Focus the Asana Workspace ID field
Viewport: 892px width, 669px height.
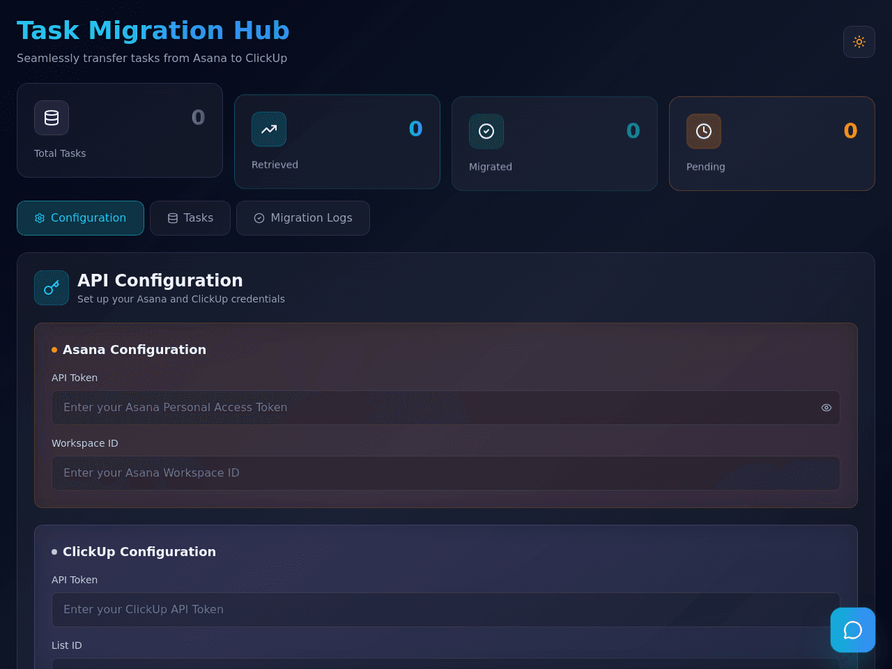446,473
